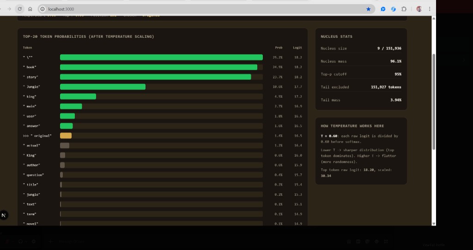The height and width of the screenshot is (250, 473).
Task: Click the 'main' token label
Action: 30,107
